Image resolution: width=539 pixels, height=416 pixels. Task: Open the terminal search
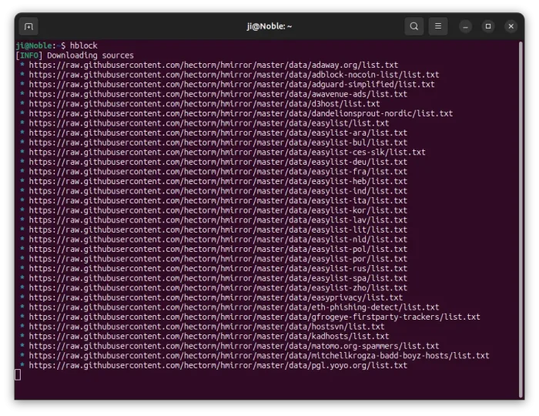coord(414,26)
